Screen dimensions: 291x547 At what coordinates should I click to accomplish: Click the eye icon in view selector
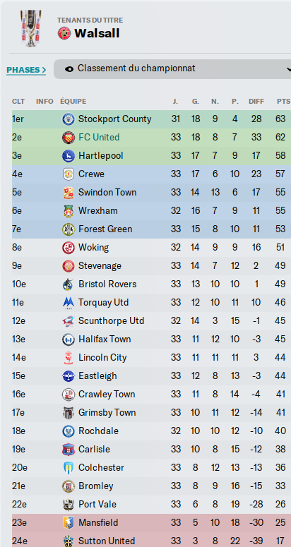coord(69,69)
